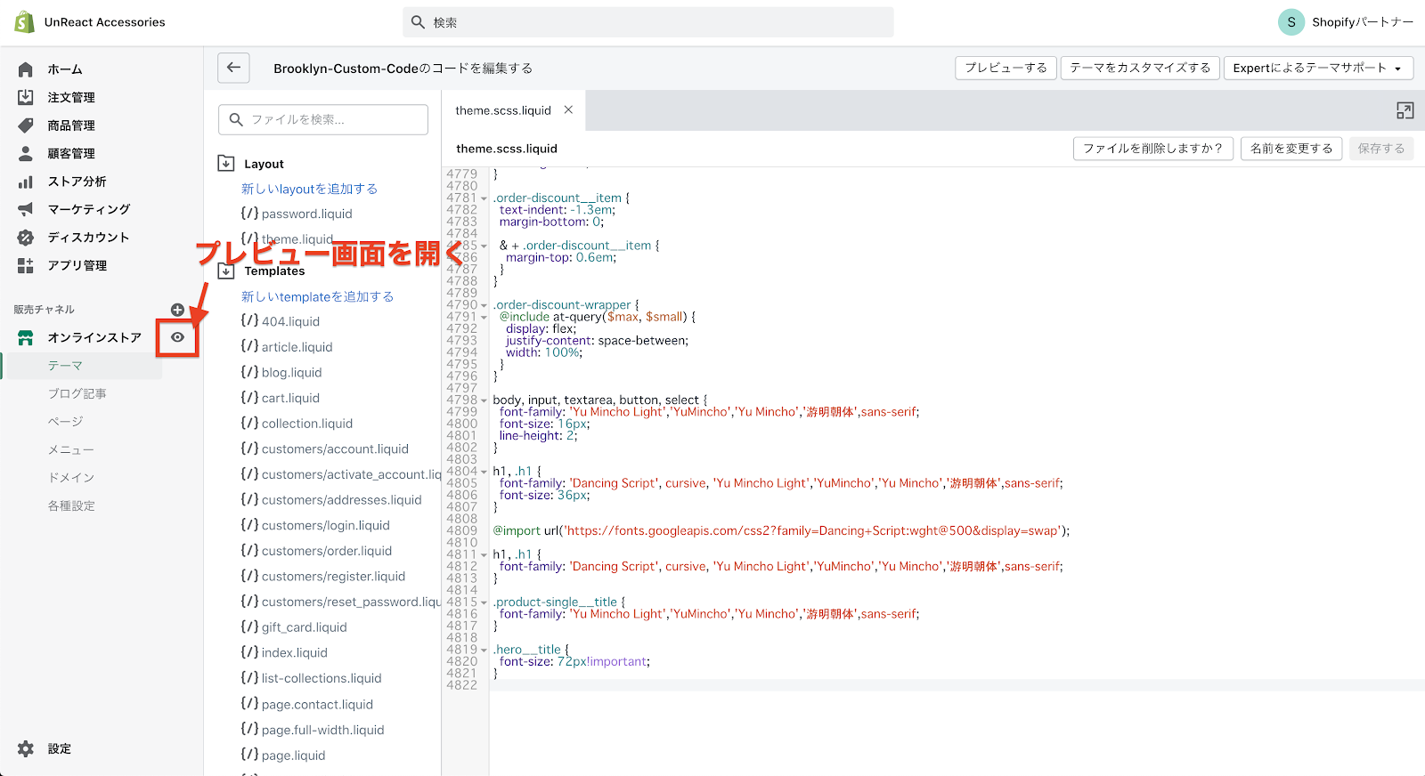
Task: Add a new sales channel with plus icon
Action: click(x=177, y=310)
